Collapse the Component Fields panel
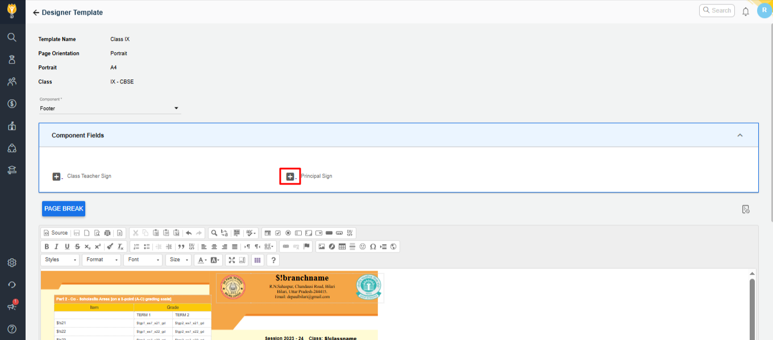The height and width of the screenshot is (340, 773). pos(739,136)
